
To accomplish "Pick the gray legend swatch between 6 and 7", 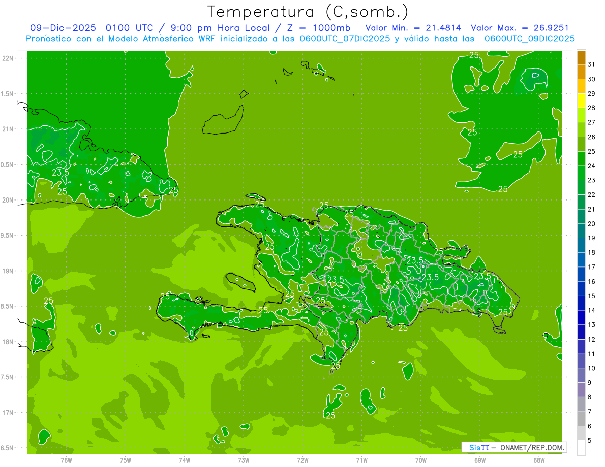I will pyautogui.click(x=581, y=419).
